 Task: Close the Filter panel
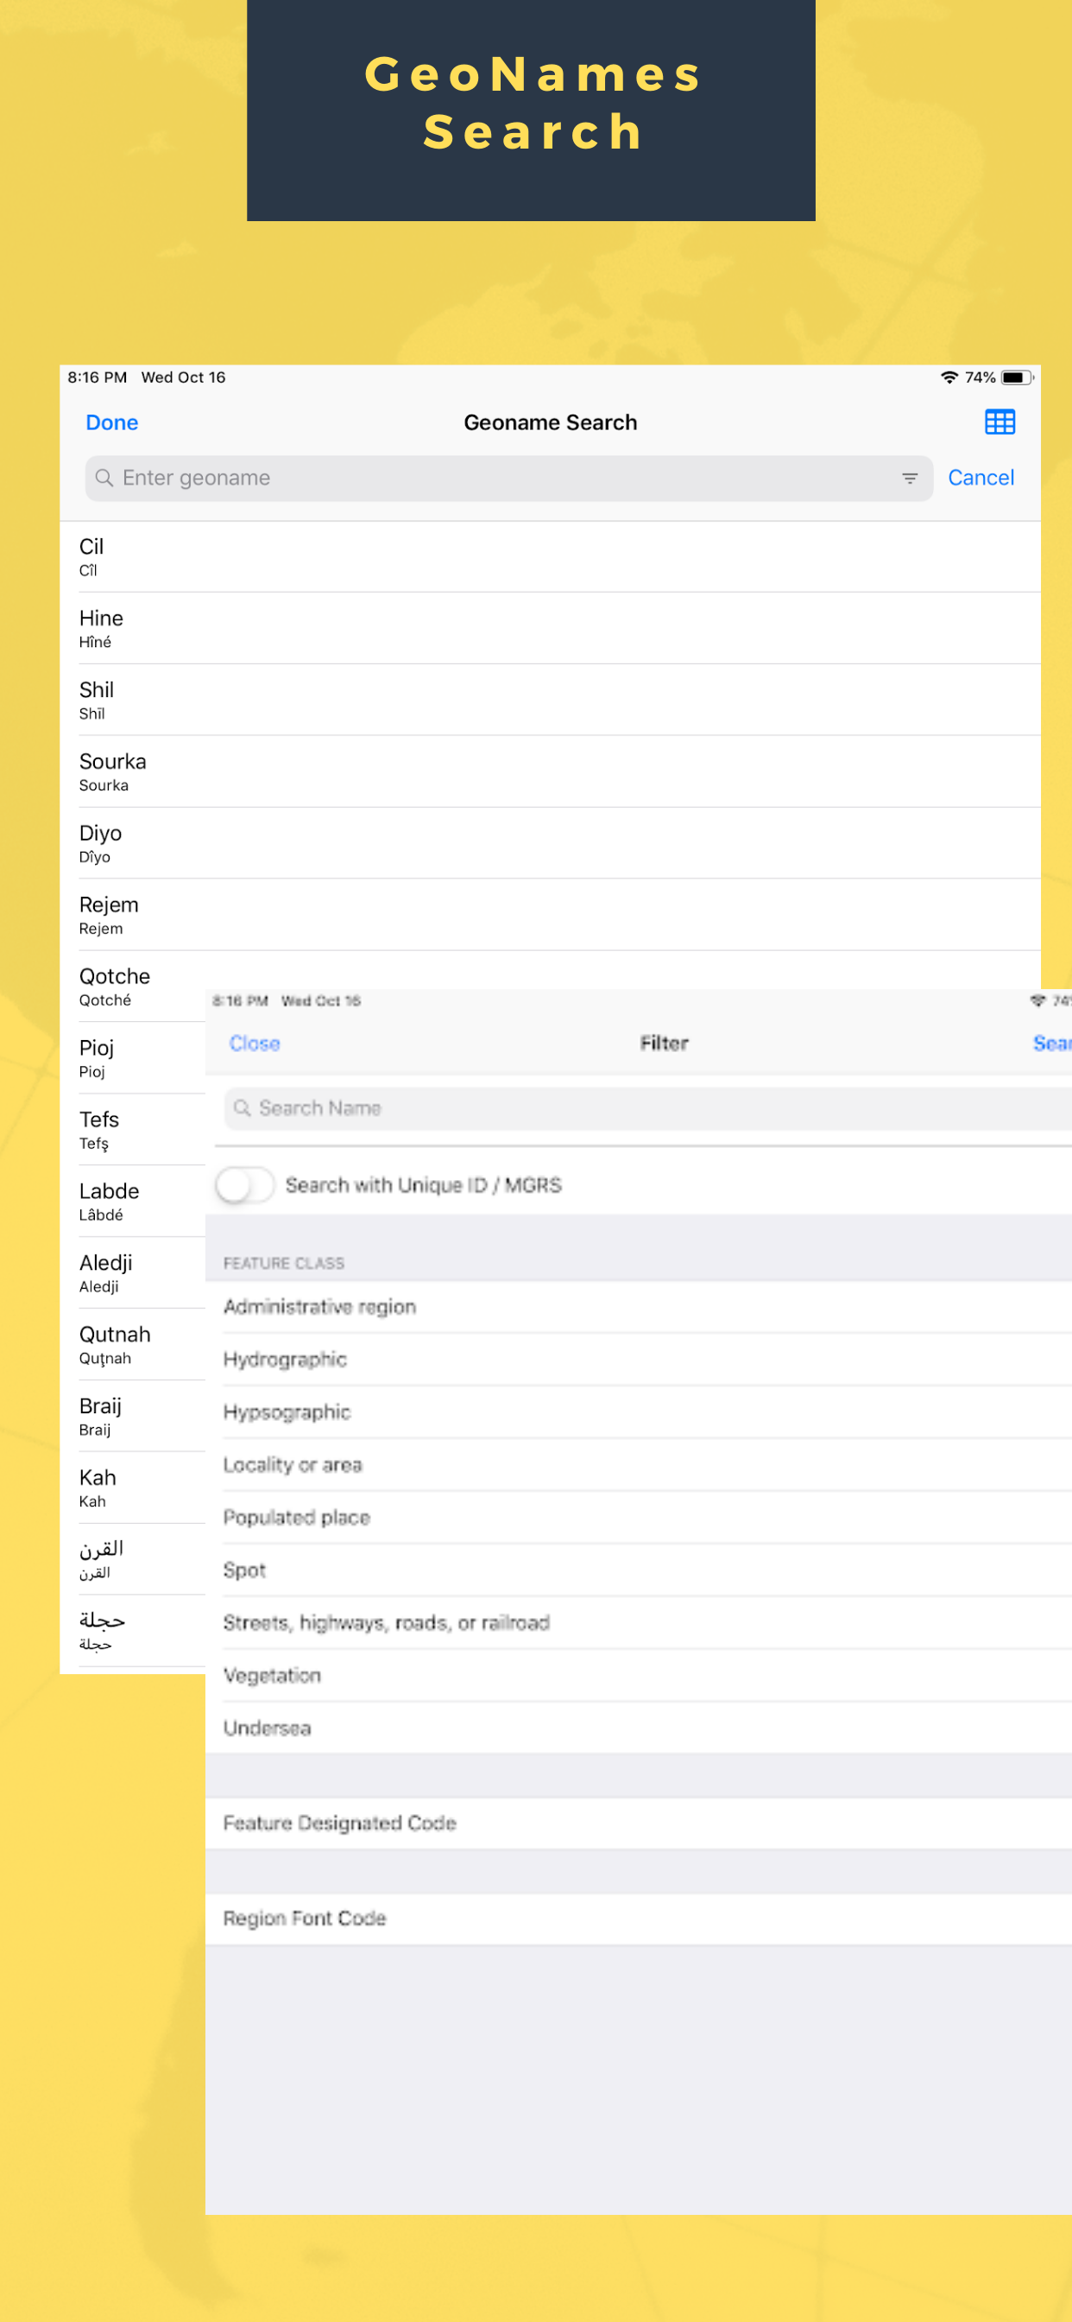click(x=255, y=1044)
